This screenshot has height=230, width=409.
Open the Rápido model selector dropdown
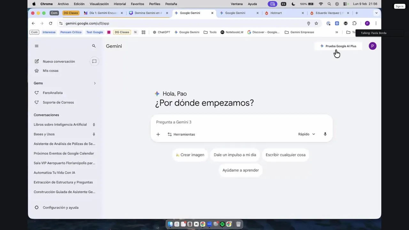(x=306, y=134)
